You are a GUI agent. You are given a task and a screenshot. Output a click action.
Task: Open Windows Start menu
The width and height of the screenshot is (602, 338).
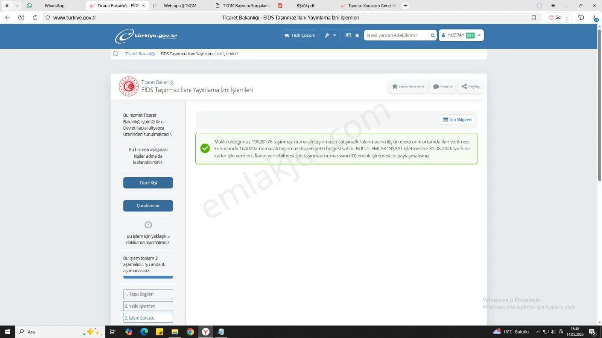[8, 332]
